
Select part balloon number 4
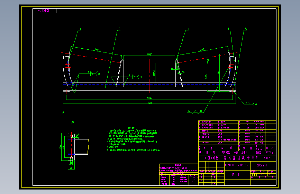click(x=228, y=29)
